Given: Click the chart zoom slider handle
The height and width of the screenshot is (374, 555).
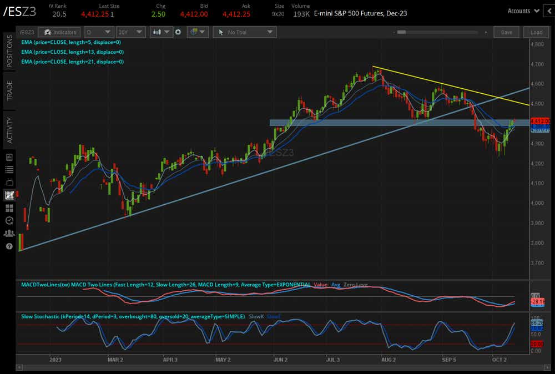Looking at the screenshot, I should pyautogui.click(x=401, y=32).
